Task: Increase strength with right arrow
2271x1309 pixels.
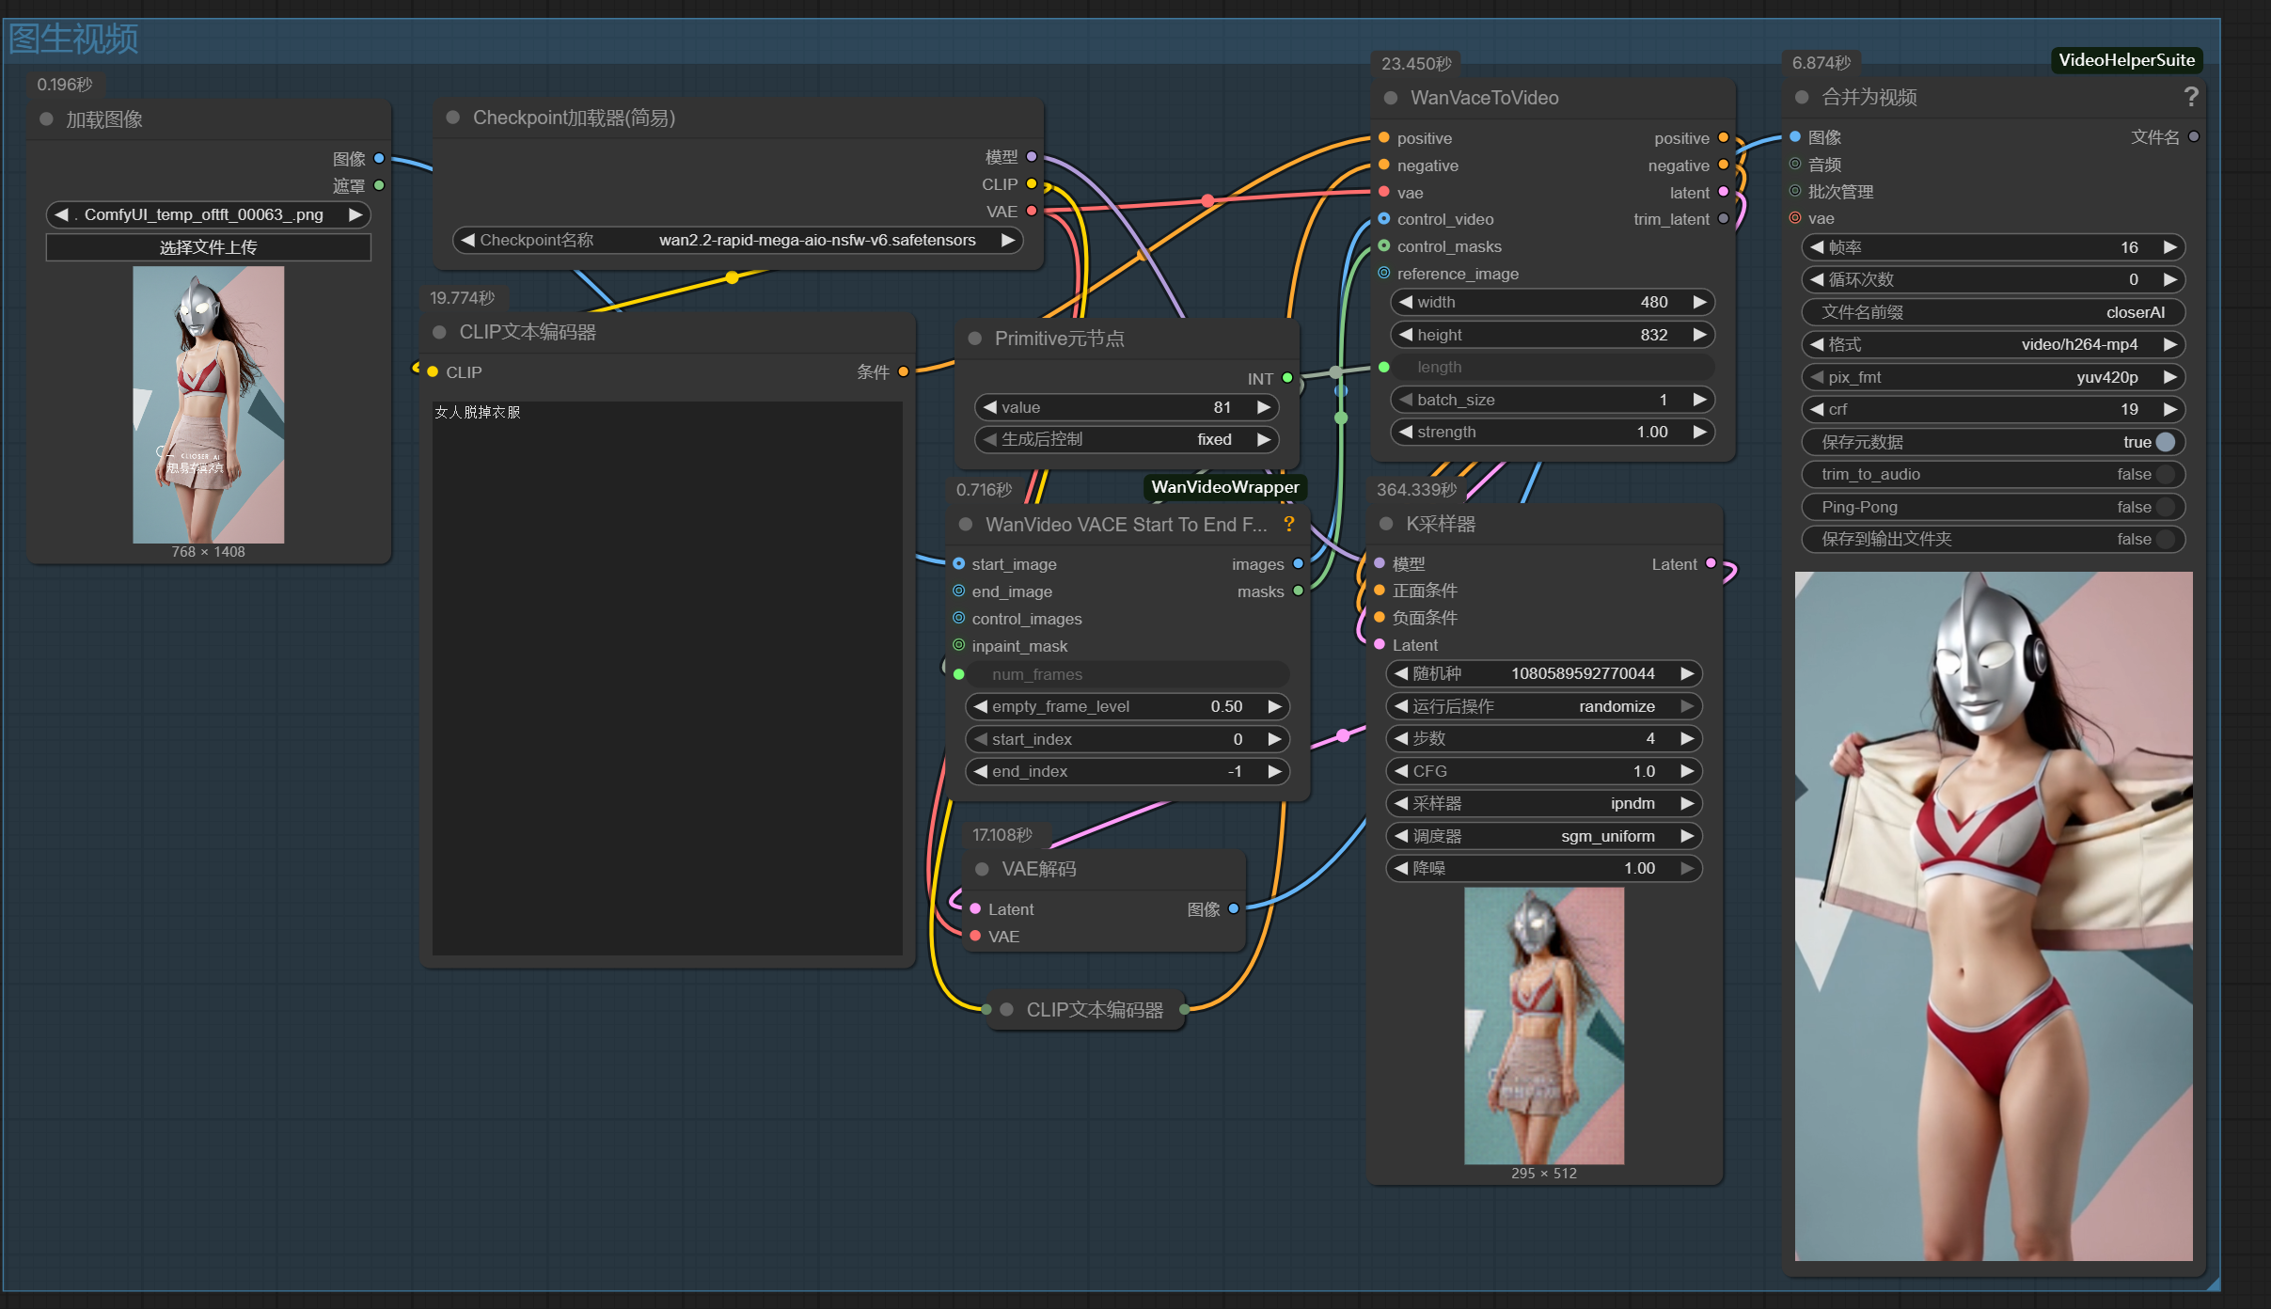Action: coord(1699,432)
